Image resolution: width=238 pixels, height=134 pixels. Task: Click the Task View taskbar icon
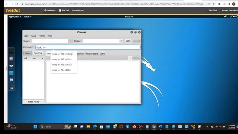point(75,127)
